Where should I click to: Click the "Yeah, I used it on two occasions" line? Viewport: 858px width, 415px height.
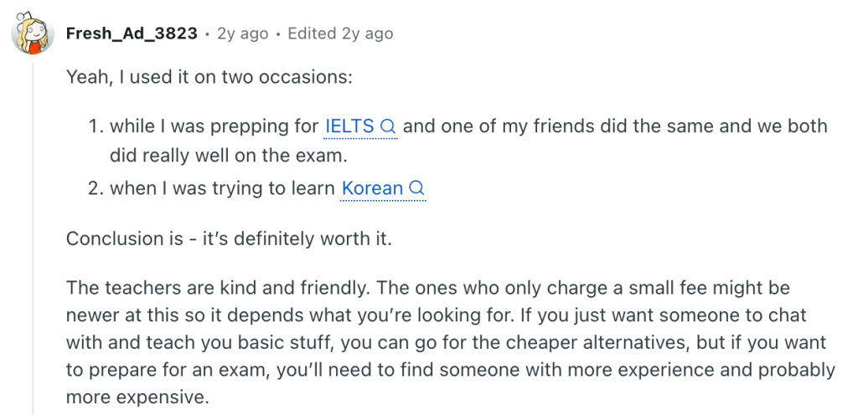pyautogui.click(x=209, y=78)
